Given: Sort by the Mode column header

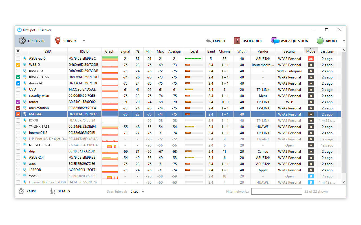Looking at the screenshot, I should tap(311, 51).
